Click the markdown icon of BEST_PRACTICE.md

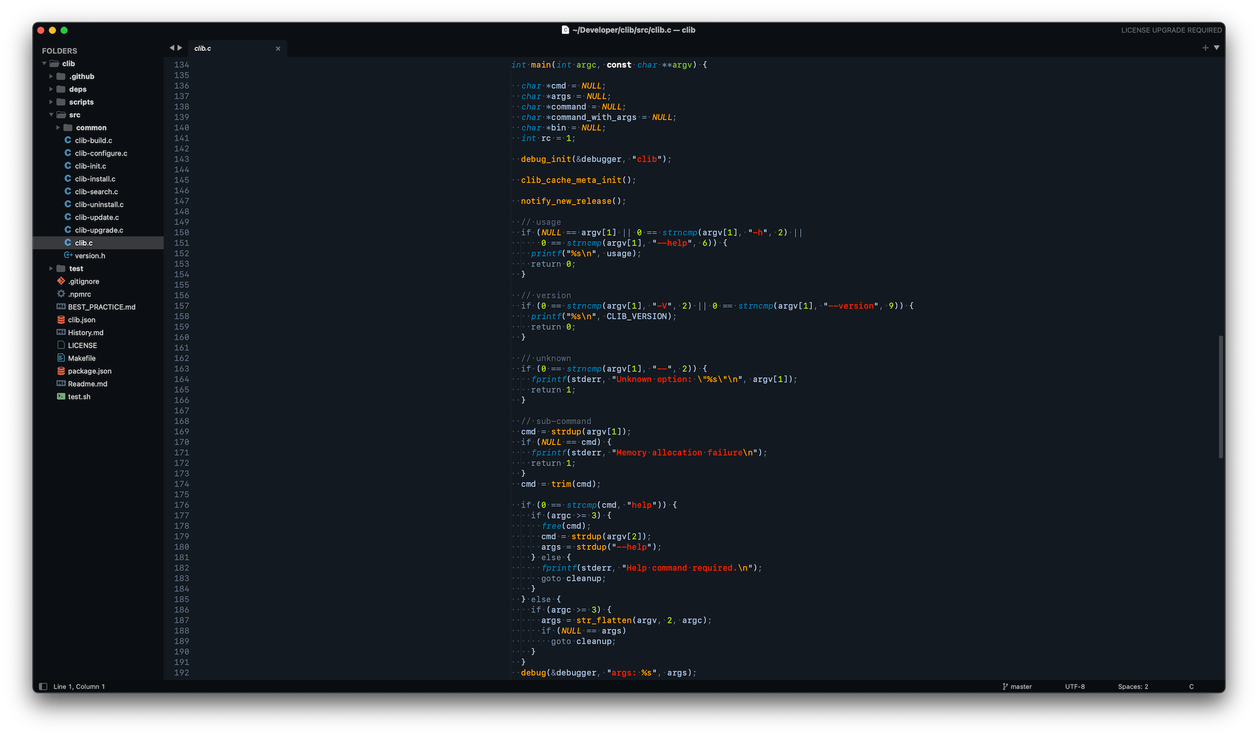click(x=61, y=307)
